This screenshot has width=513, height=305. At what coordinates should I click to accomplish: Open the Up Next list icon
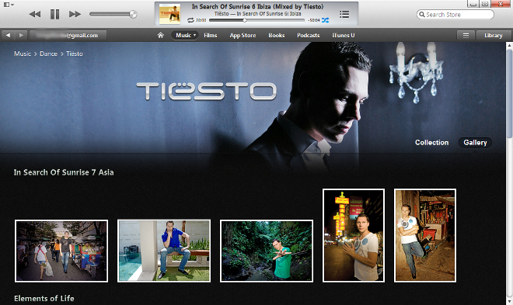[344, 14]
